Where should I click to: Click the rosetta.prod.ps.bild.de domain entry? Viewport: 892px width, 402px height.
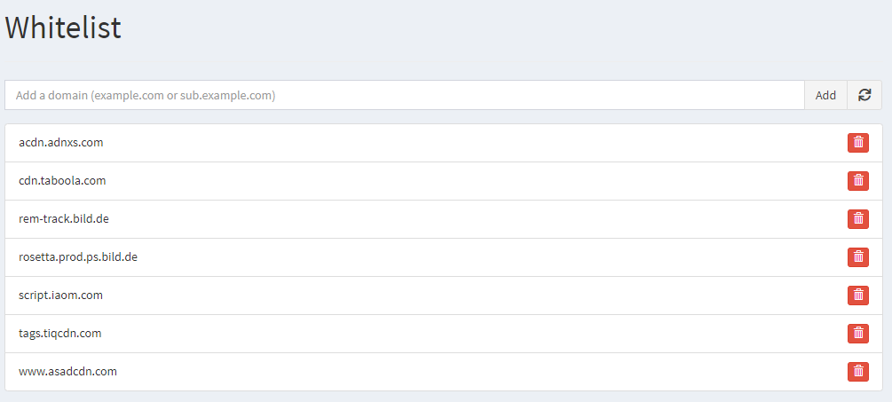pos(78,257)
